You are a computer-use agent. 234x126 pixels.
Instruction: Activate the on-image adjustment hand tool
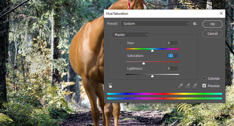coord(110,86)
